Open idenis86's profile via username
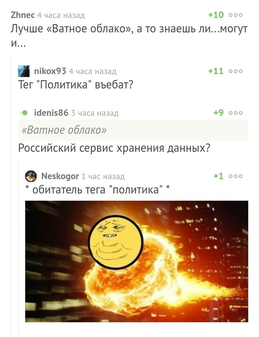Image resolution: width=259 pixels, height=337 pixels. tap(51, 113)
